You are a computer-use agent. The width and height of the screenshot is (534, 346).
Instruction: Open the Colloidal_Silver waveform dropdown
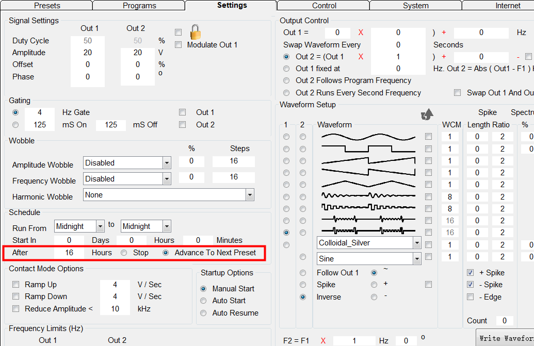click(417, 243)
